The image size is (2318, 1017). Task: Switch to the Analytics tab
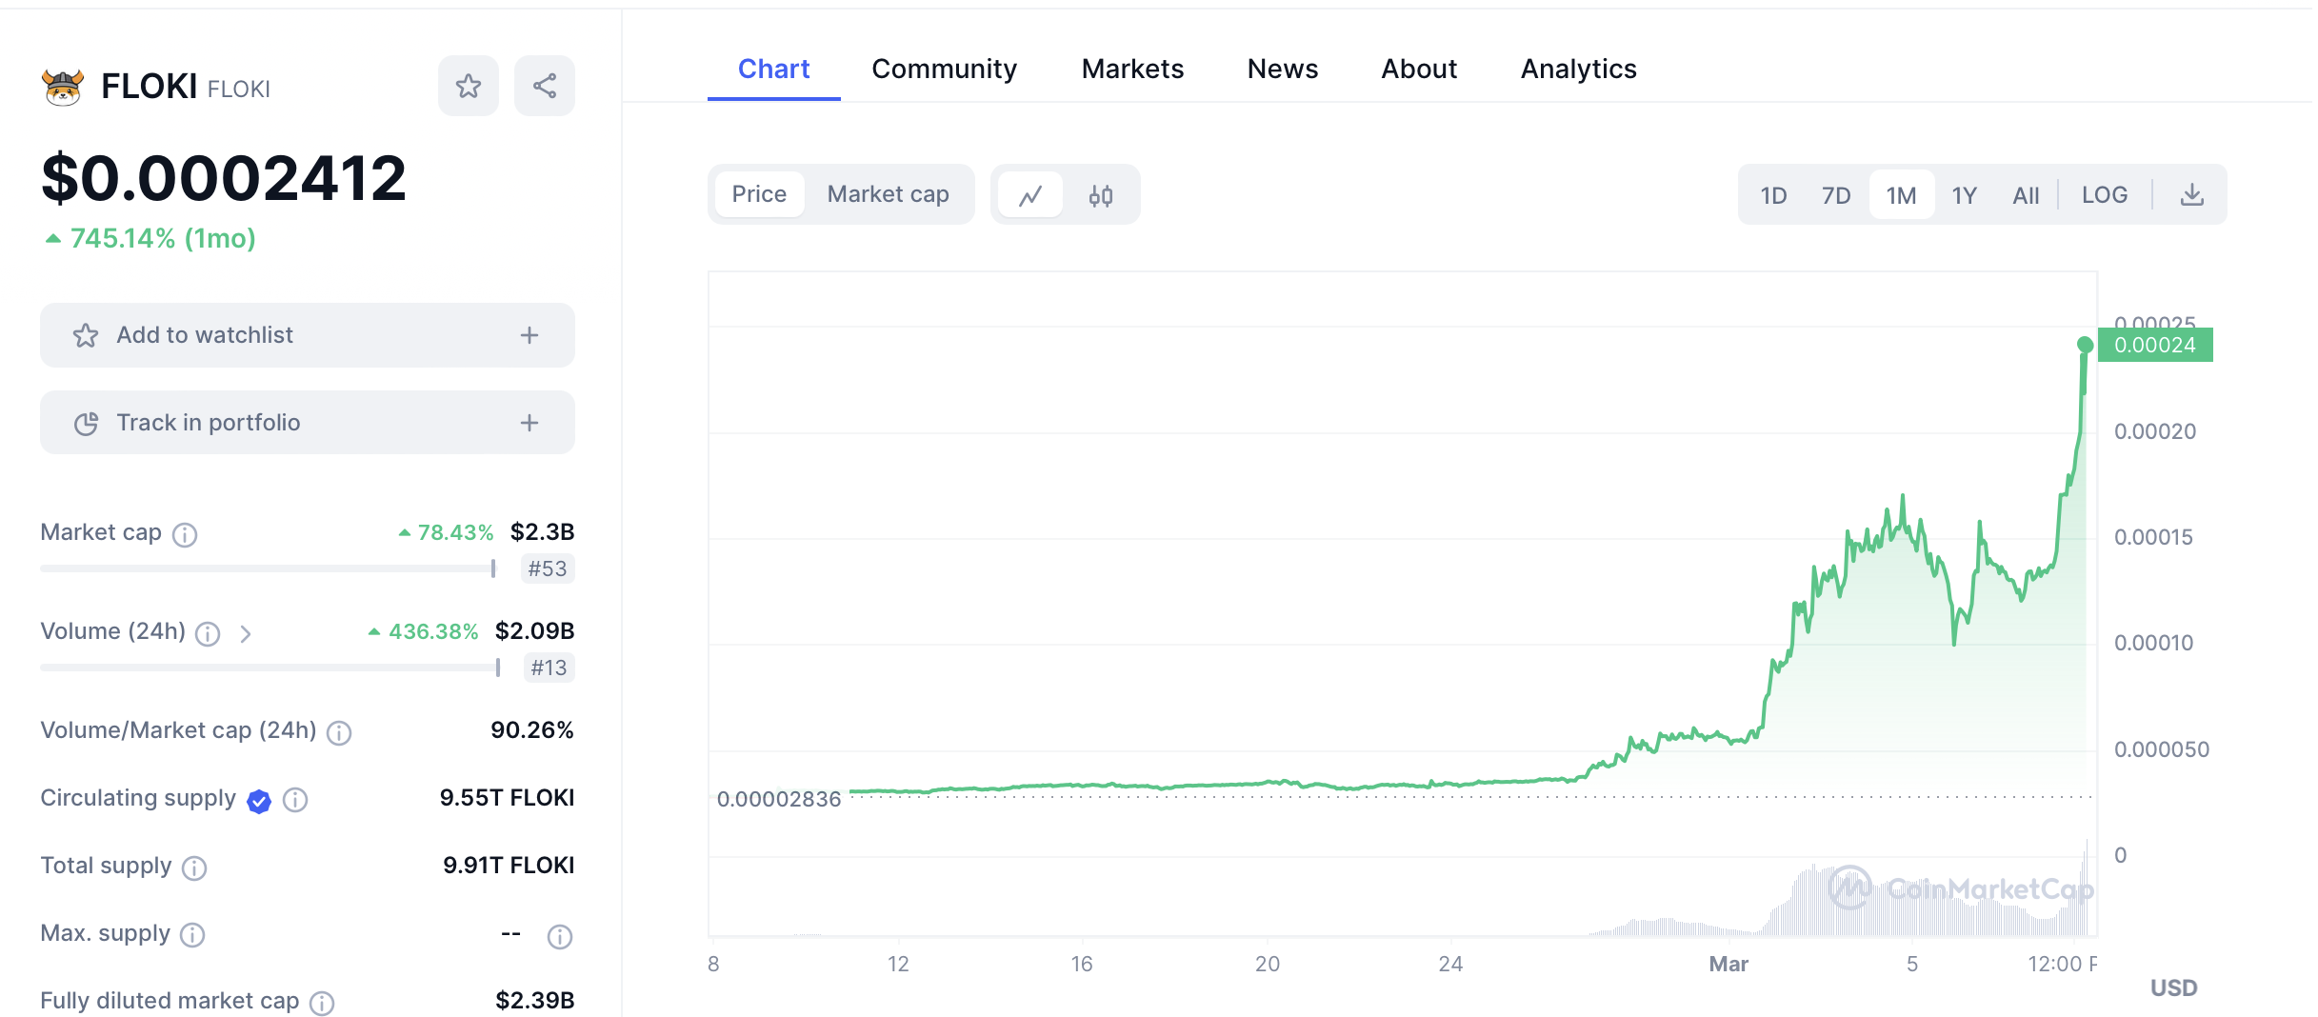(x=1578, y=69)
